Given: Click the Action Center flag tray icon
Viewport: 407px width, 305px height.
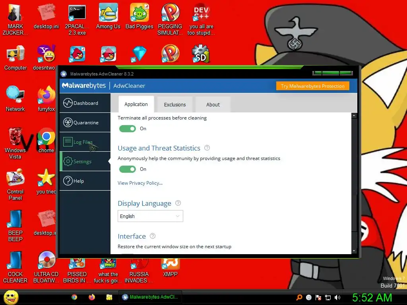Looking at the screenshot, I should coord(318,297).
